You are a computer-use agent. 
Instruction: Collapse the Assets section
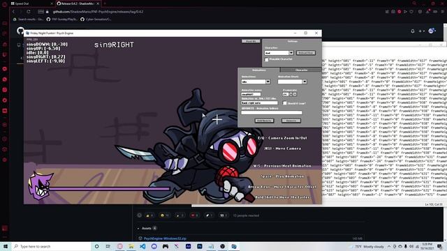[x=147, y=228]
